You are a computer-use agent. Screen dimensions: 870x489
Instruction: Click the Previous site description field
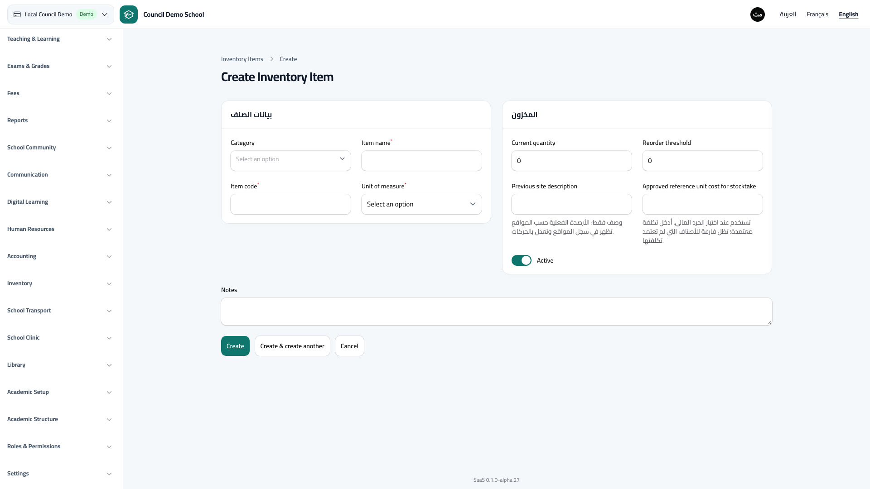point(571,204)
